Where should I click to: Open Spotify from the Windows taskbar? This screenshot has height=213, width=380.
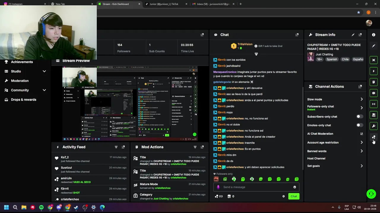[x=41, y=207]
